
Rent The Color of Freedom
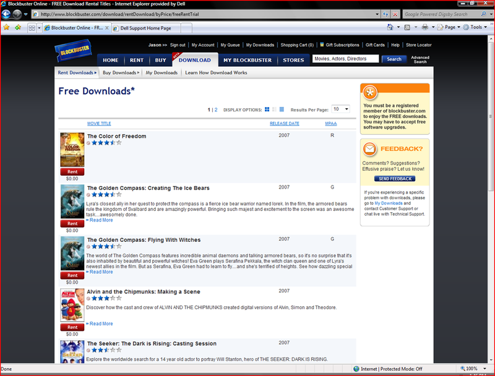[72, 171]
